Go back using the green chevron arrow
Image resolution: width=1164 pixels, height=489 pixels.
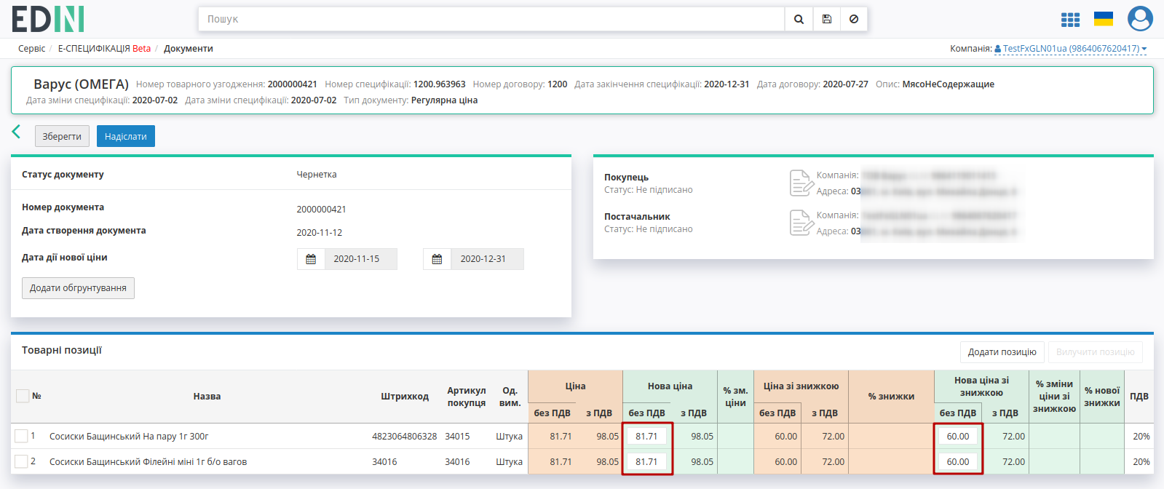point(16,132)
